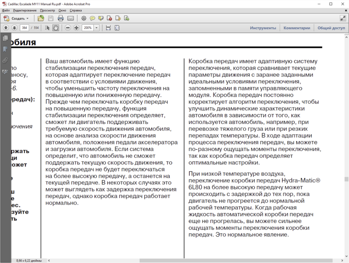Screen dimensions: 349x263
Task: Activate the Hand pan tool
Action: pos(55,28)
